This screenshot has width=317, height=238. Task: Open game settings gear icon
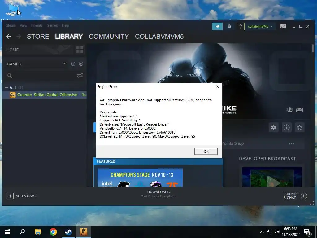(274, 127)
